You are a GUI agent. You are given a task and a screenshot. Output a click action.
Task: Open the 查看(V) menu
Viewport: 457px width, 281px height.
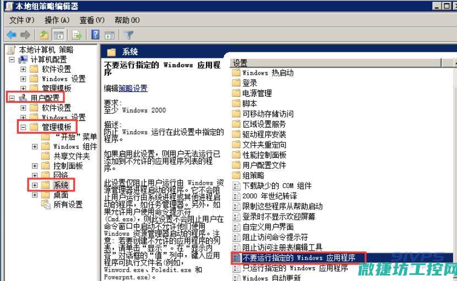(92, 20)
